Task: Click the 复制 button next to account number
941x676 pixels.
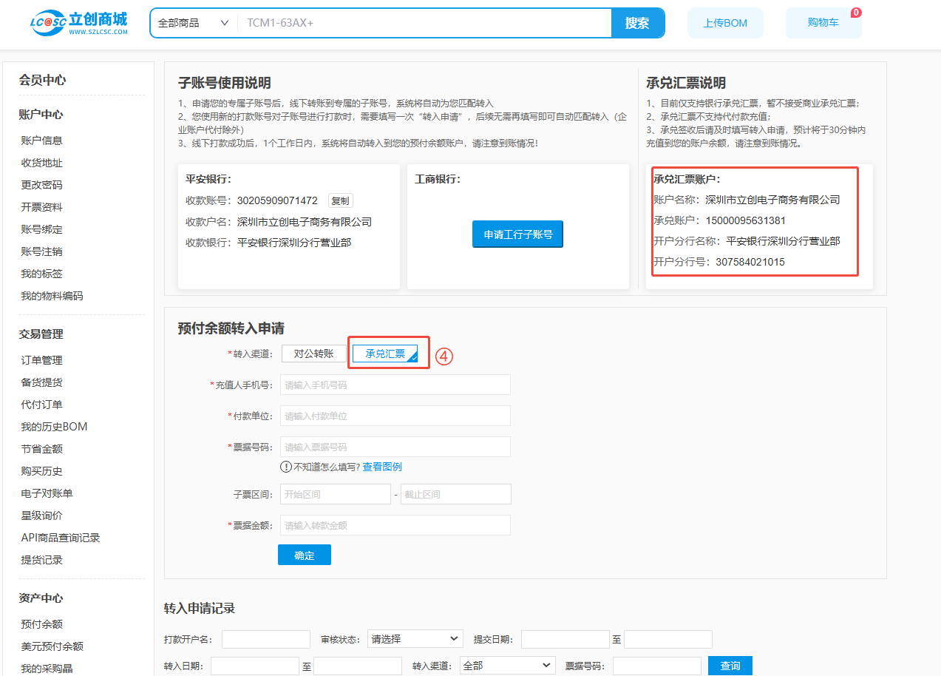Action: pos(340,200)
